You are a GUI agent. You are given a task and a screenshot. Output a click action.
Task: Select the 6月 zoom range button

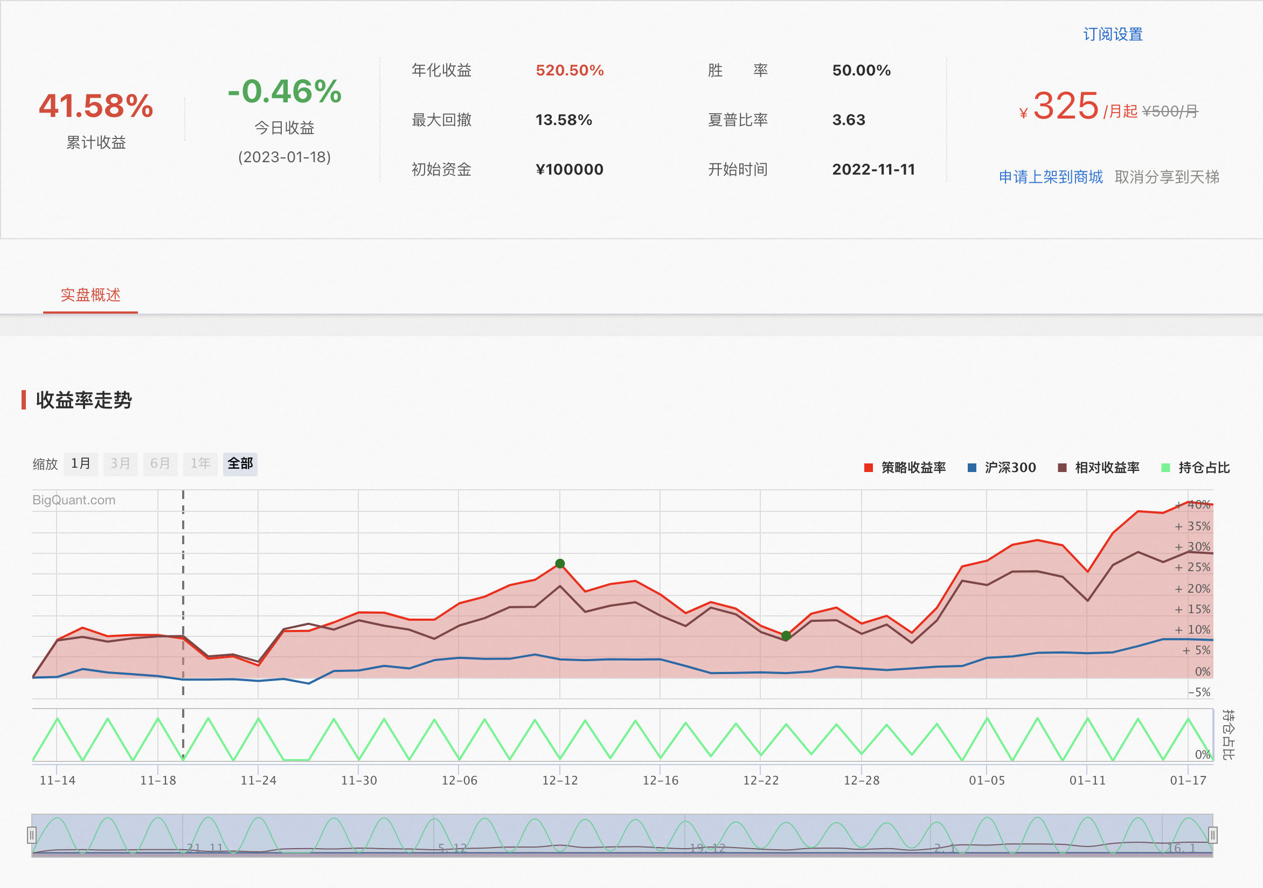click(160, 464)
